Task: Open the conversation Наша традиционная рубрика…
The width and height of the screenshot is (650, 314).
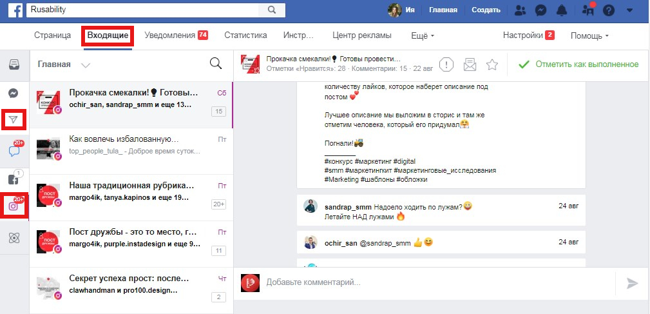Action: (131, 198)
